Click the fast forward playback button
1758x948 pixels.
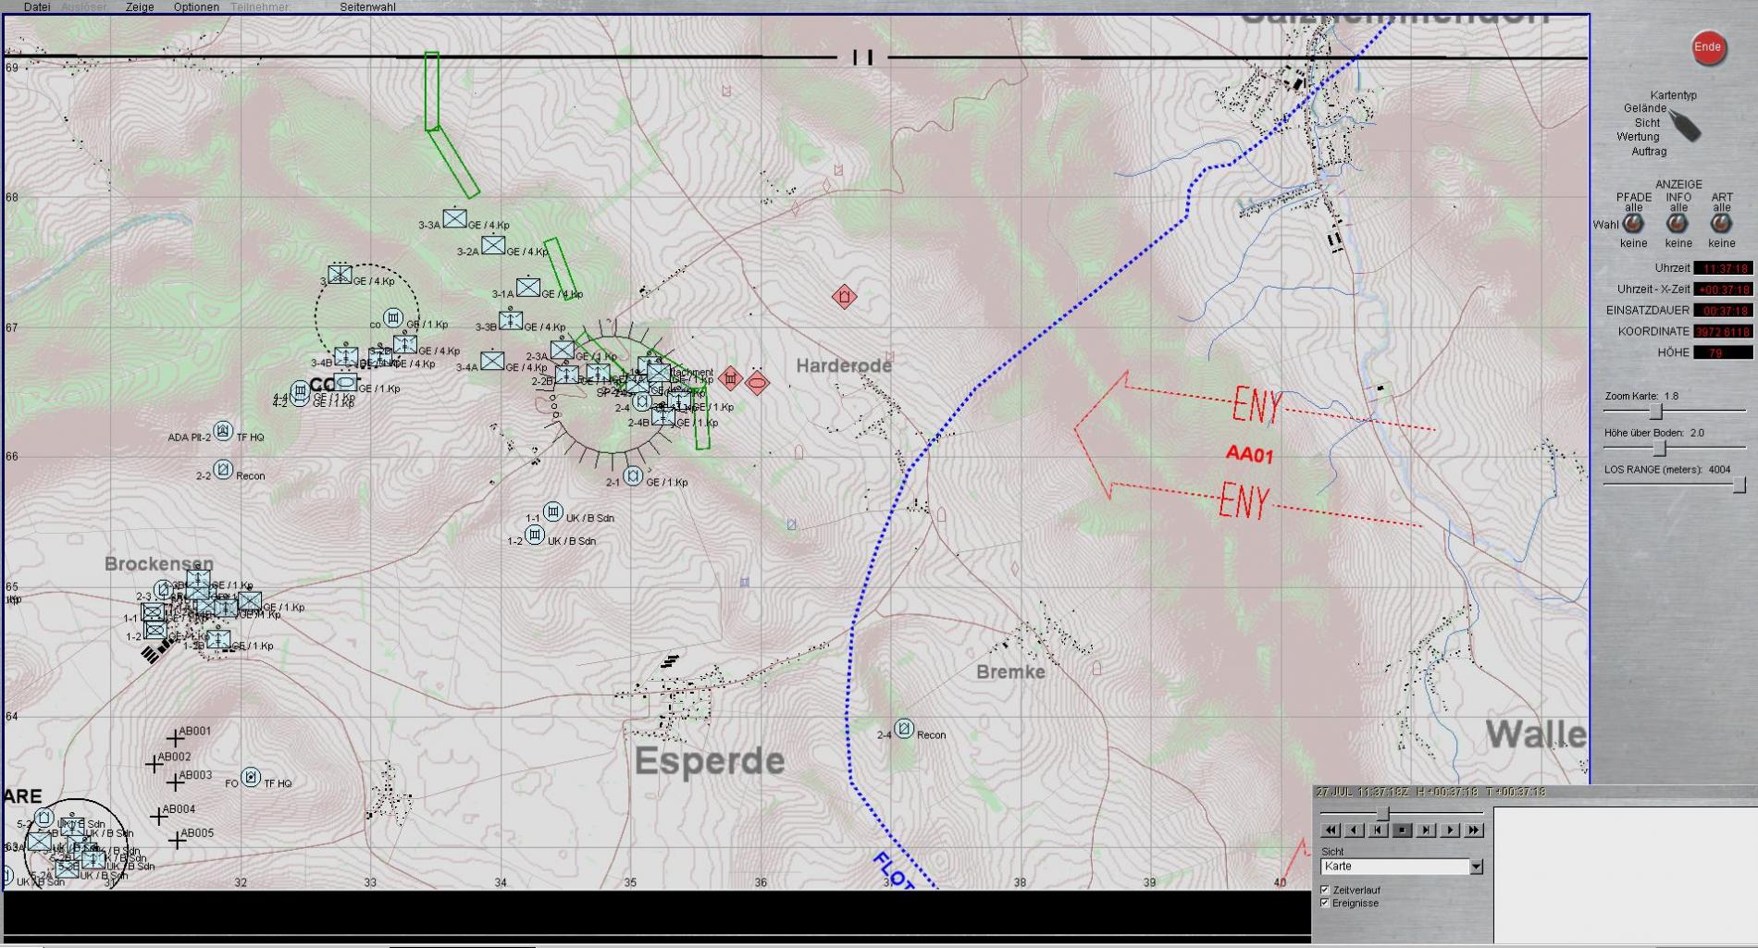pyautogui.click(x=1474, y=831)
